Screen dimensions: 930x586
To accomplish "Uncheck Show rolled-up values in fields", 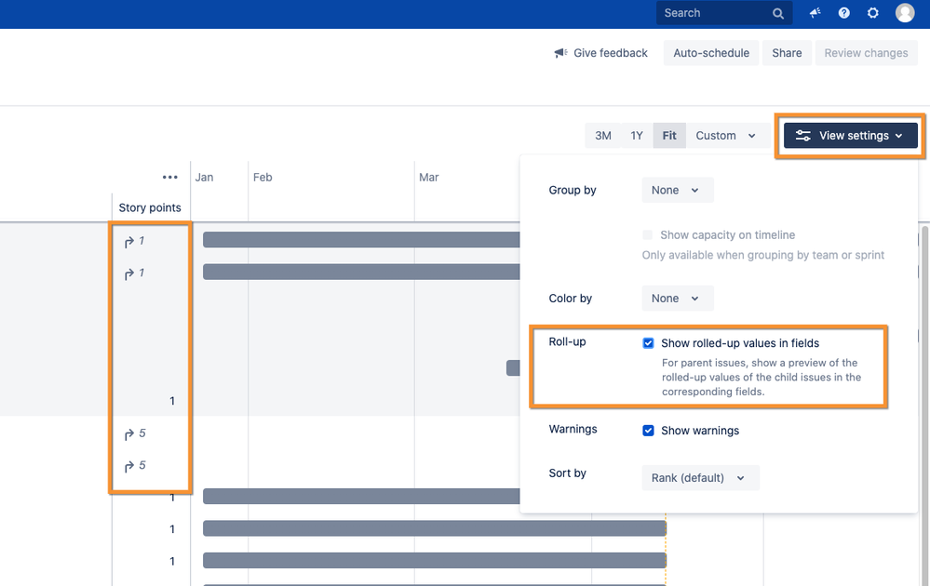I will click(649, 343).
